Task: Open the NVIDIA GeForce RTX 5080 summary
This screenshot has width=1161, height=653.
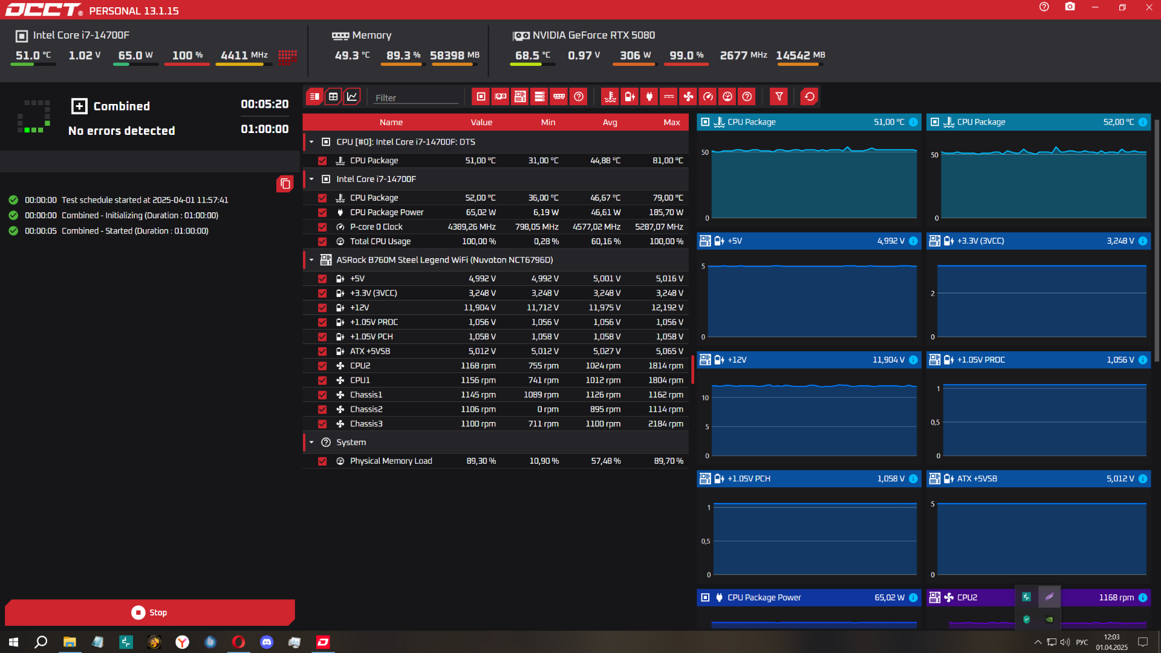Action: (x=584, y=35)
